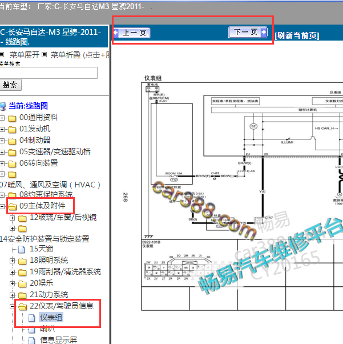The width and height of the screenshot is (343, 344).
Task: Expand the 20娱乐 node
Action: [x=13, y=283]
